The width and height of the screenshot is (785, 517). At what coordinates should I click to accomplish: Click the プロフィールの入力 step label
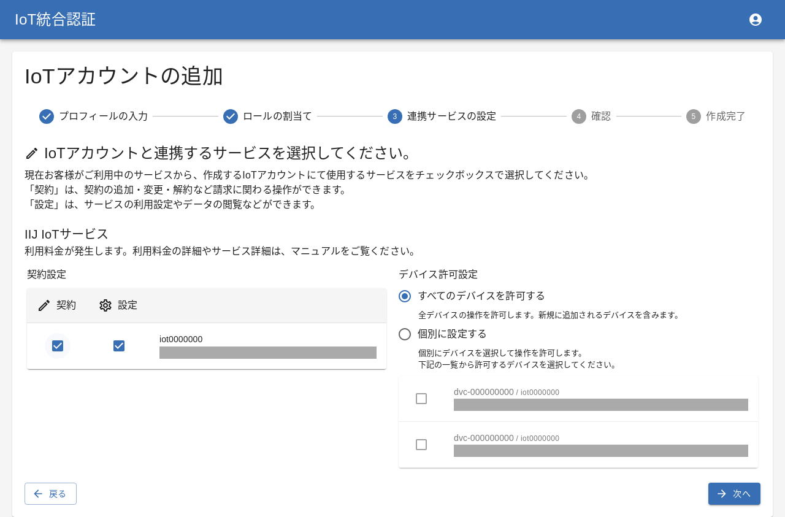(103, 117)
